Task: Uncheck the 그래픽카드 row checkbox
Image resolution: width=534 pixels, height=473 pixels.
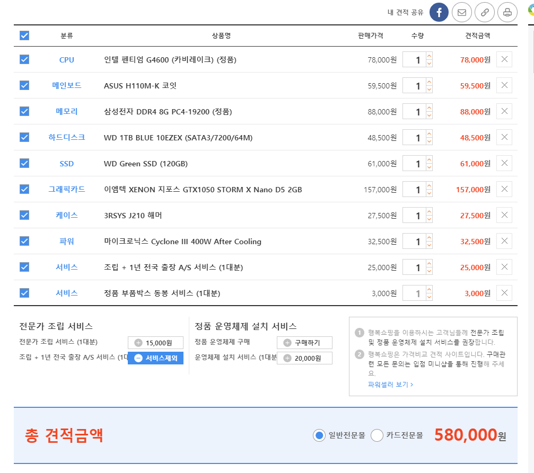Action: 24,189
